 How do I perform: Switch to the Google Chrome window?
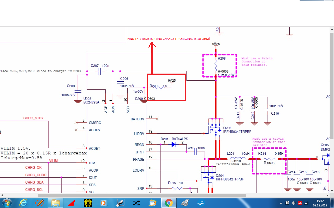pos(169,203)
